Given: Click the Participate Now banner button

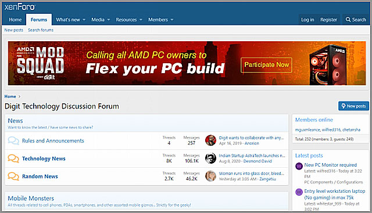Looking at the screenshot, I should [x=266, y=64].
